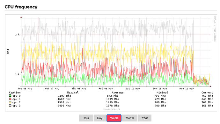Click the Thu 08 May axis label

click(79, 89)
